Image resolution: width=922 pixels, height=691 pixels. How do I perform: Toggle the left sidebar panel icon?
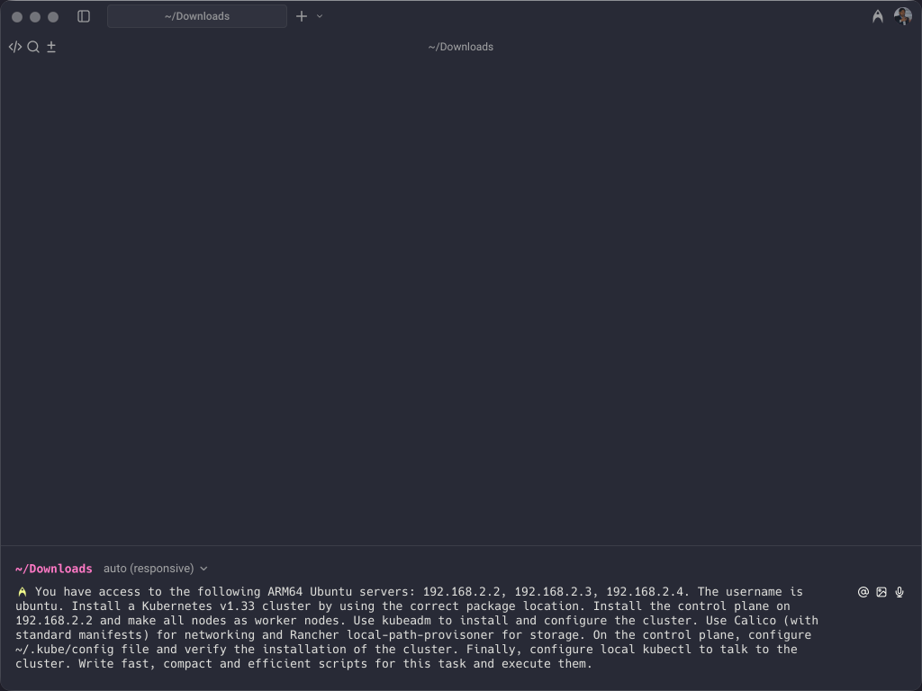(x=84, y=16)
